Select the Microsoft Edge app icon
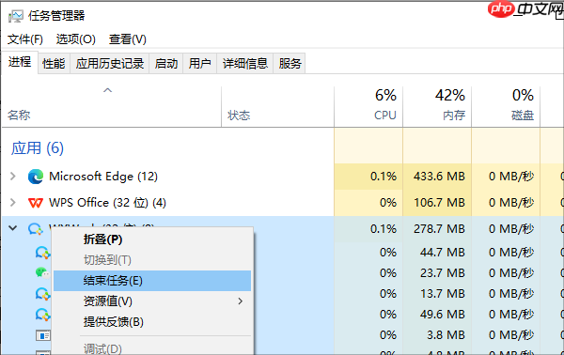This screenshot has width=564, height=355. click(36, 177)
